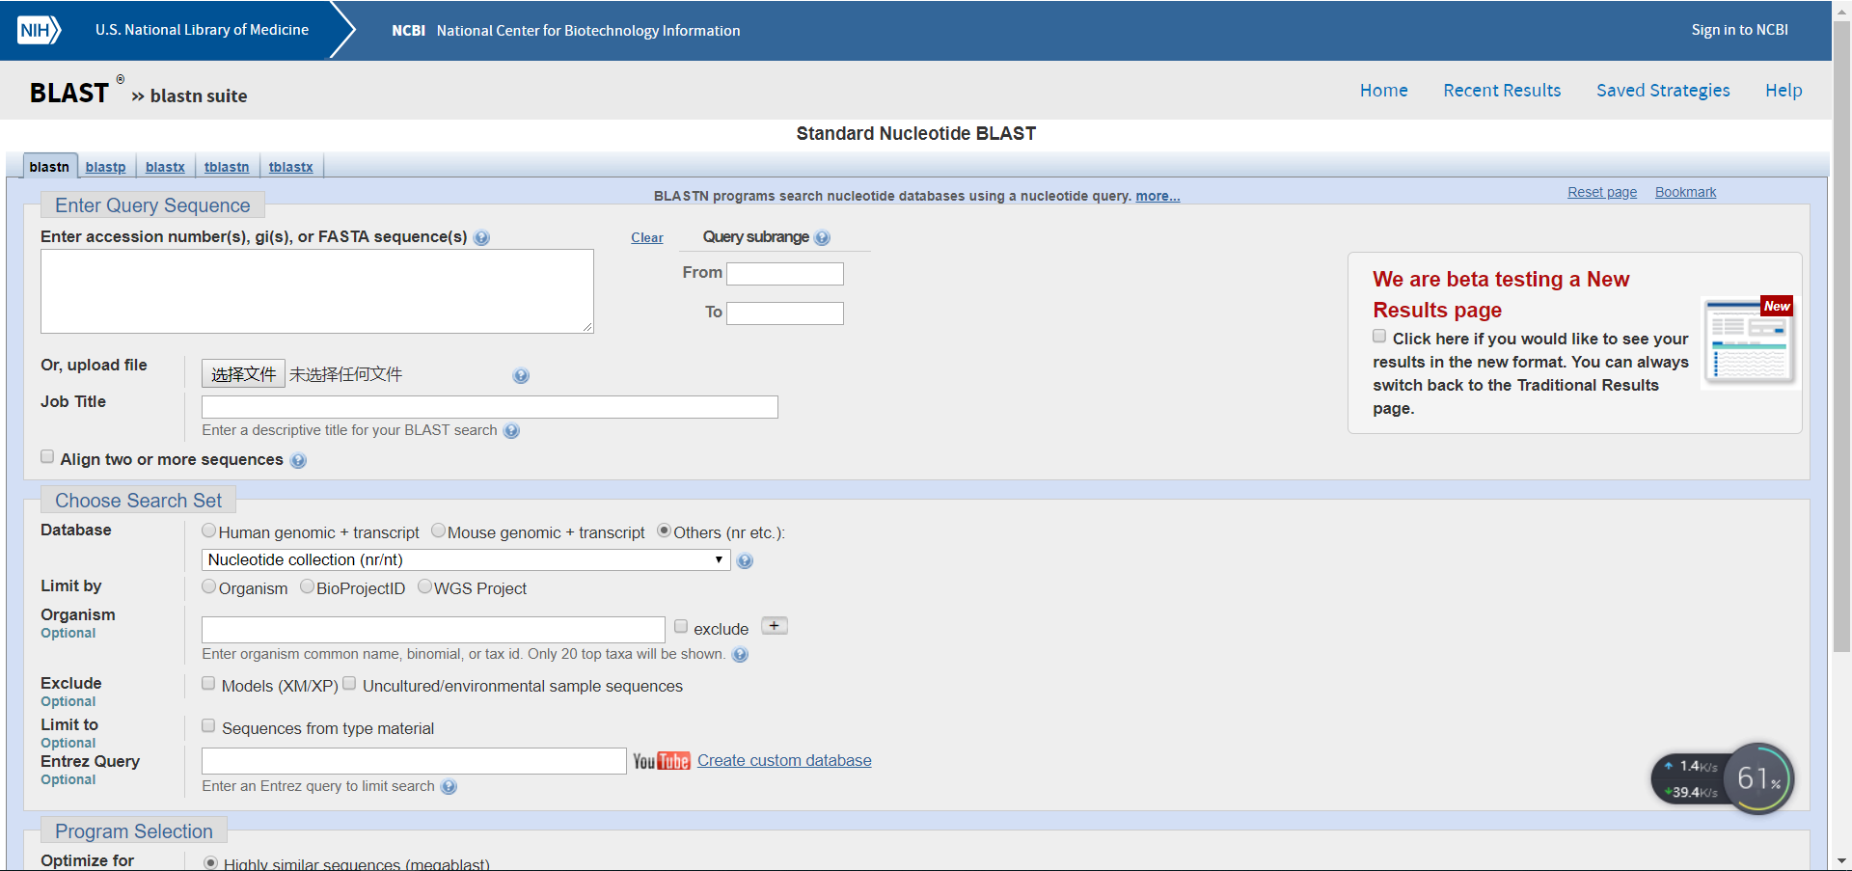Choose Organism under Limit by
Image resolution: width=1852 pixels, height=871 pixels.
(x=208, y=586)
